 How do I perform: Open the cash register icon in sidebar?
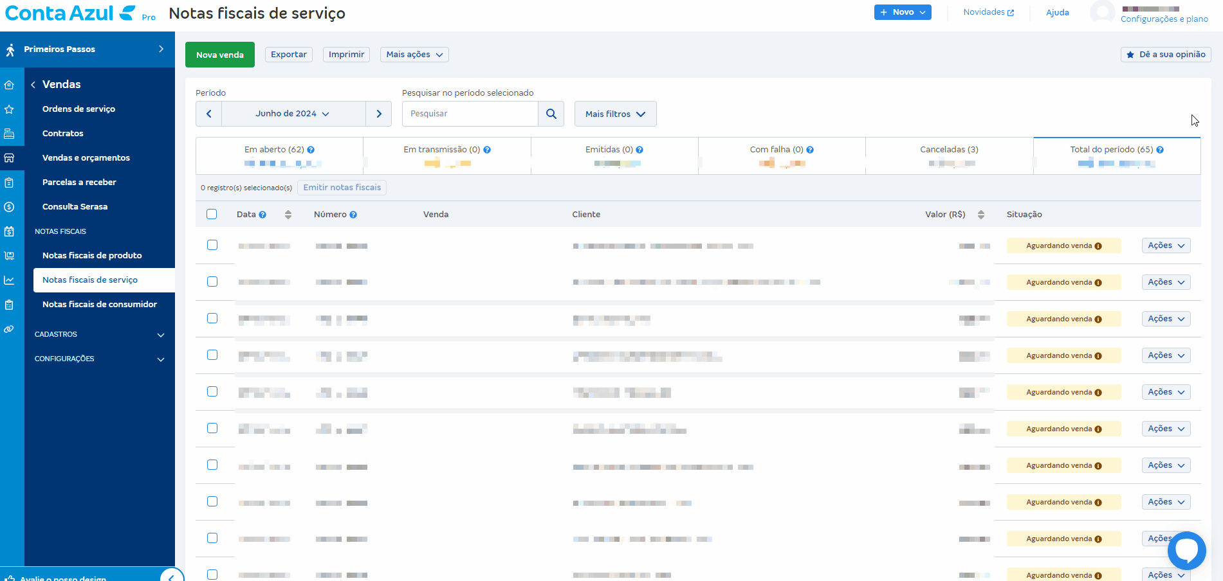pos(9,134)
